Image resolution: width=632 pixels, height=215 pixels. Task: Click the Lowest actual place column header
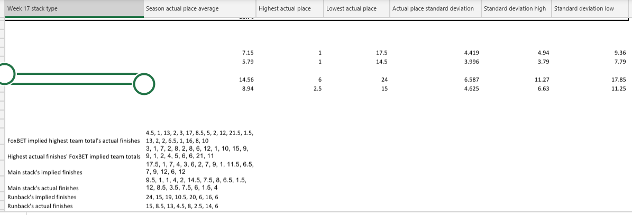(x=356, y=8)
